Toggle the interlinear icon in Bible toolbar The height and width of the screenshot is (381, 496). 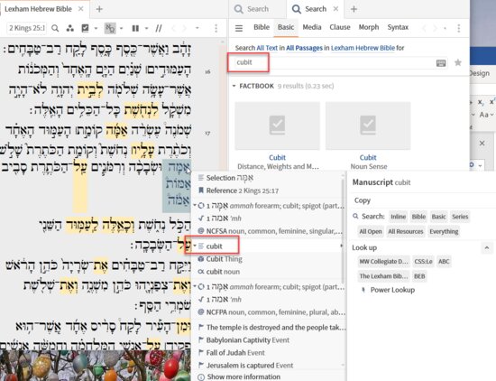110,29
